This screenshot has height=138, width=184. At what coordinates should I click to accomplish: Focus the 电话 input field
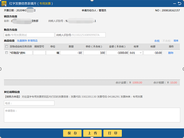tap(29, 103)
